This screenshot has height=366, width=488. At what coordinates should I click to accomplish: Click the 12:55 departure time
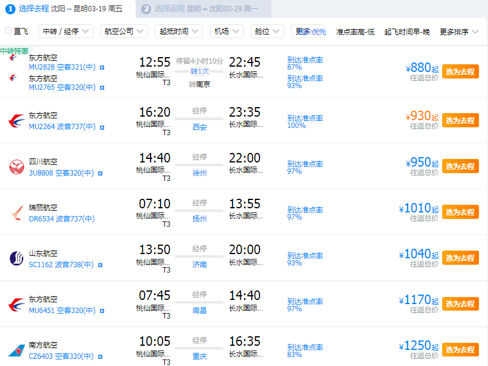[155, 62]
